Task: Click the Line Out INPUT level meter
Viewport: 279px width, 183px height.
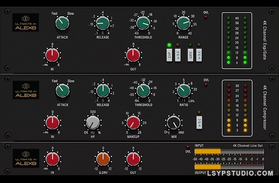Action: [x=229, y=151]
